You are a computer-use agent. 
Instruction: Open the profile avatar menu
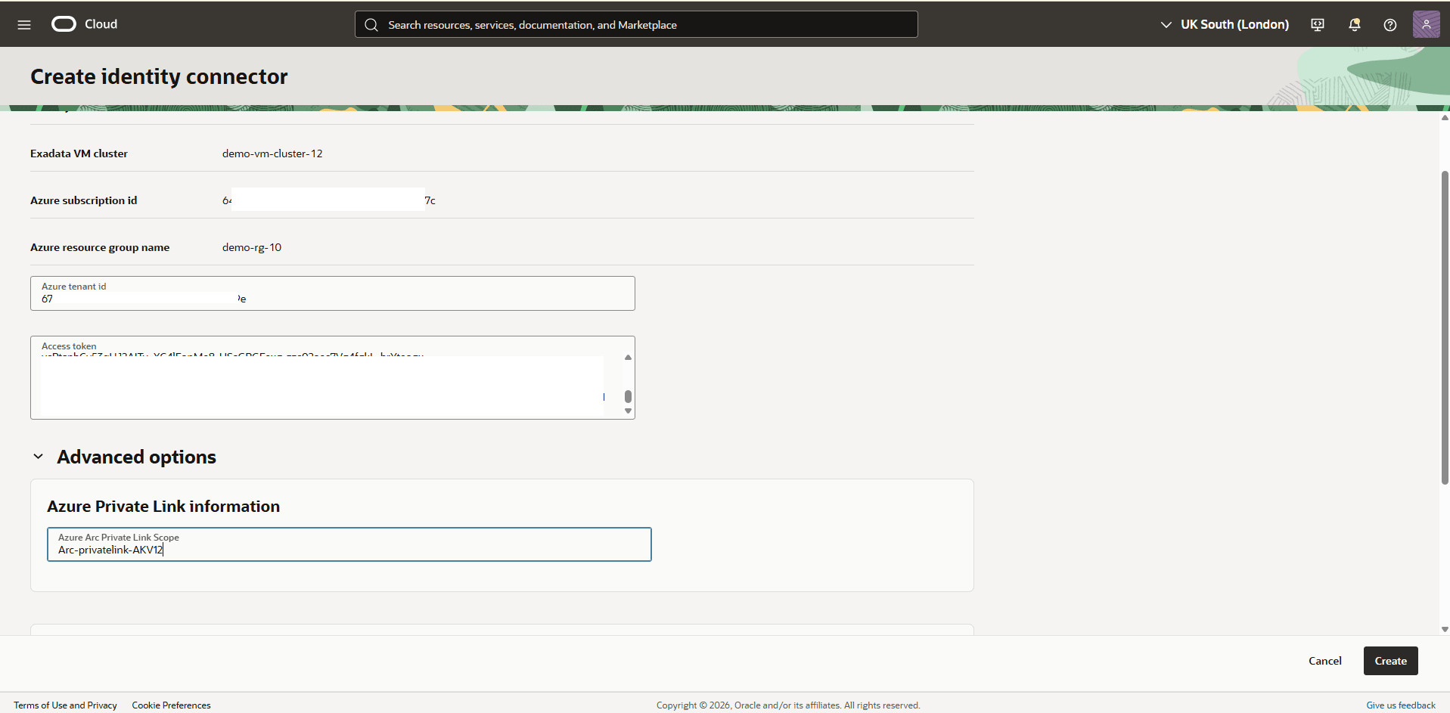click(x=1427, y=23)
